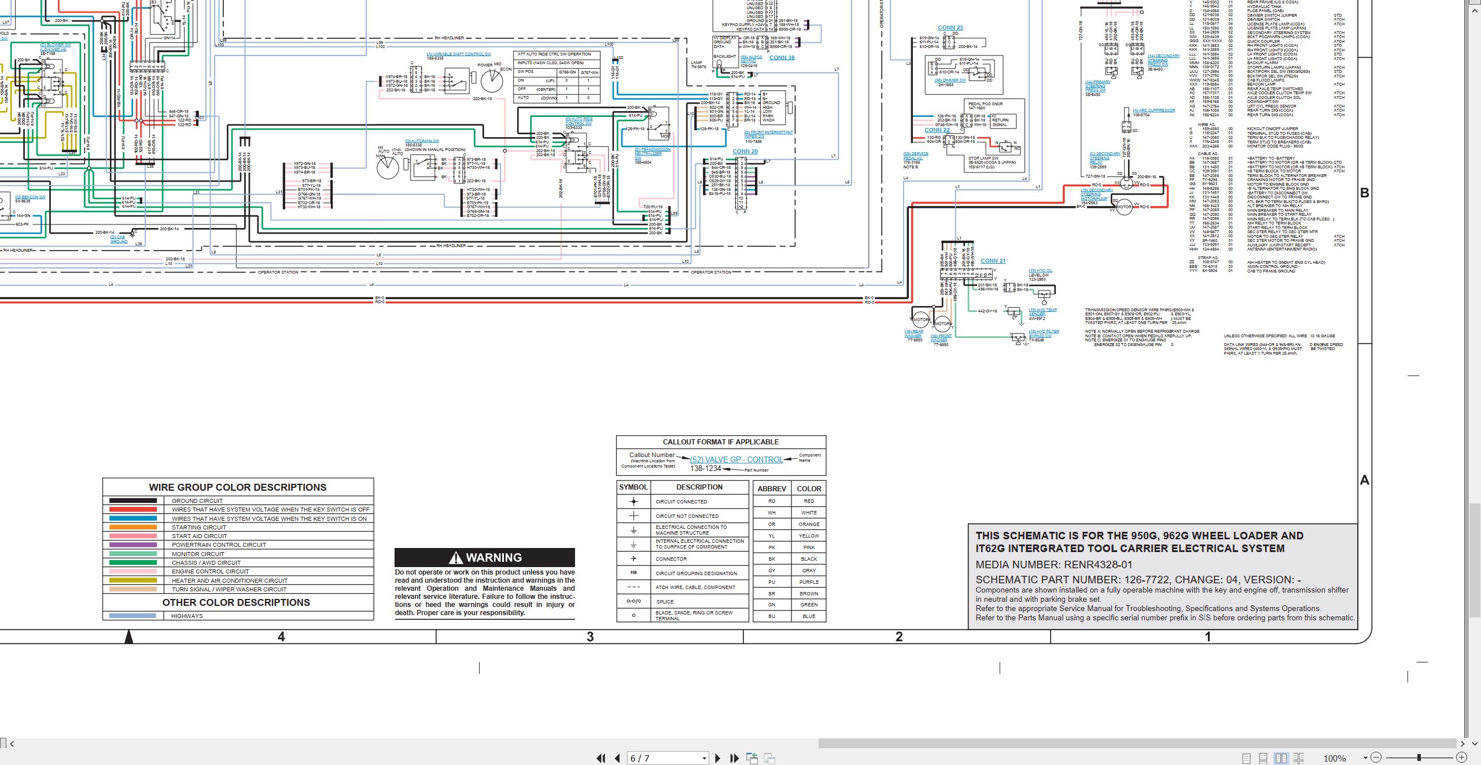Click the (59) W/POS KEYPAD link
Viewport: 1481px width, 765px height.
[751, 59]
